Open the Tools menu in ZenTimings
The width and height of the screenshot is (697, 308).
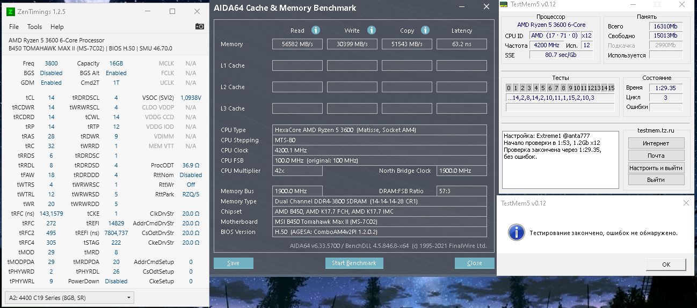[34, 27]
